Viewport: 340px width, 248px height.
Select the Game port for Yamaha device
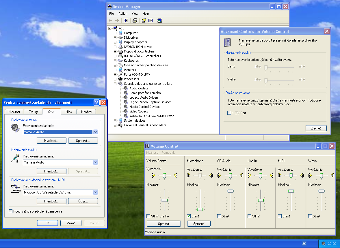click(145, 93)
